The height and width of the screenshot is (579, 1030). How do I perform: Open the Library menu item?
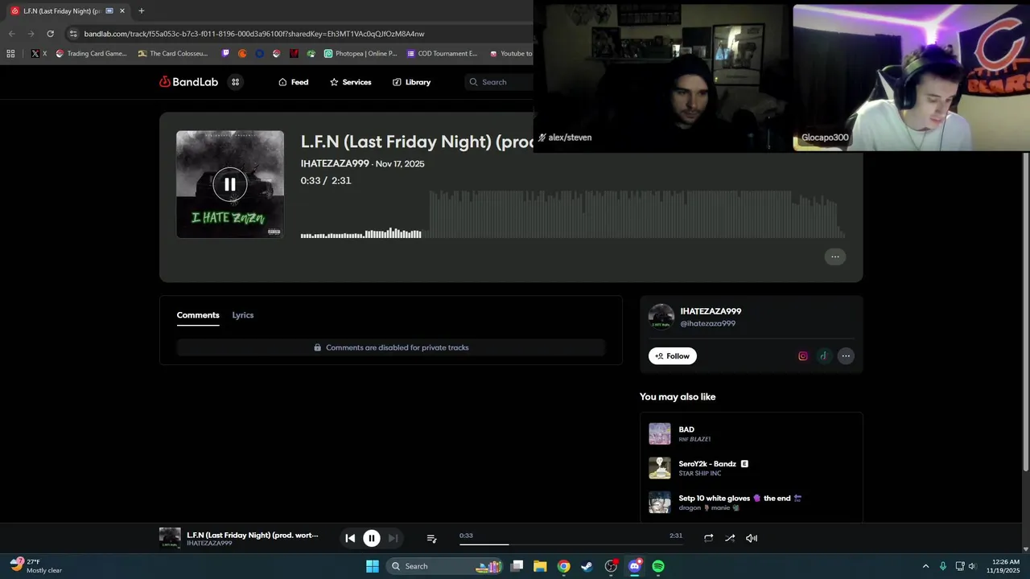click(x=411, y=82)
